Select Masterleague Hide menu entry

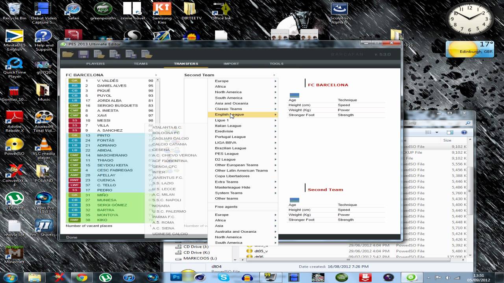243,187
